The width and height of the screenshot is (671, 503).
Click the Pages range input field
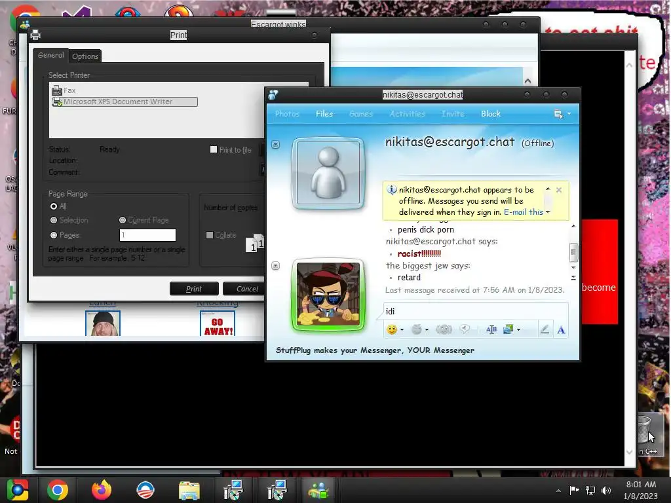point(147,235)
